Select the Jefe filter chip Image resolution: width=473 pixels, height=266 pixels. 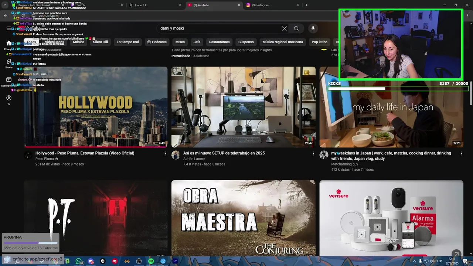pos(197,42)
